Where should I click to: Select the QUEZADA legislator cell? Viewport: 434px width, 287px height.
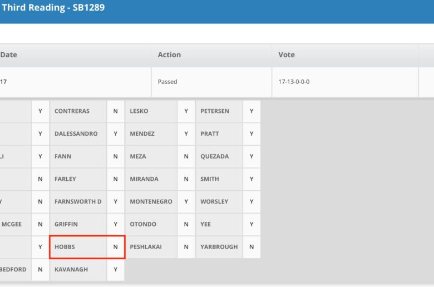pyautogui.click(x=219, y=157)
